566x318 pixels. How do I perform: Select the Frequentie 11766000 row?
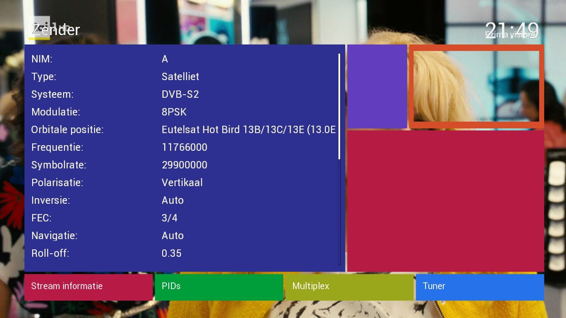coord(184,147)
